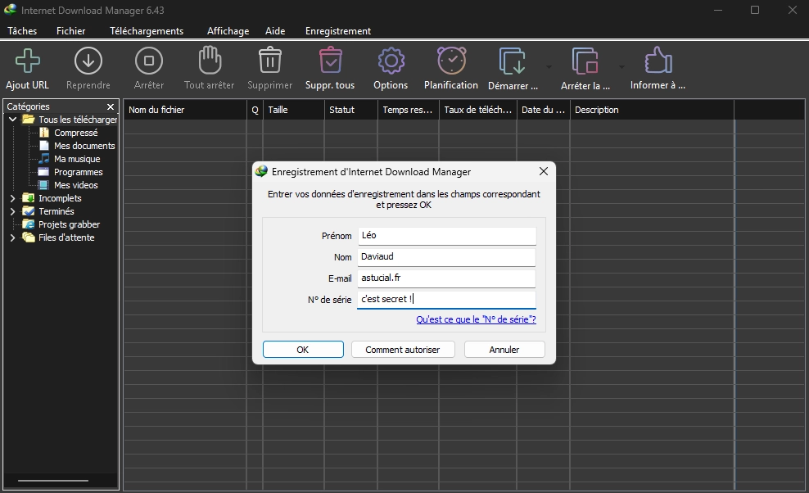Click the Tout arrêter hand icon

point(210,60)
